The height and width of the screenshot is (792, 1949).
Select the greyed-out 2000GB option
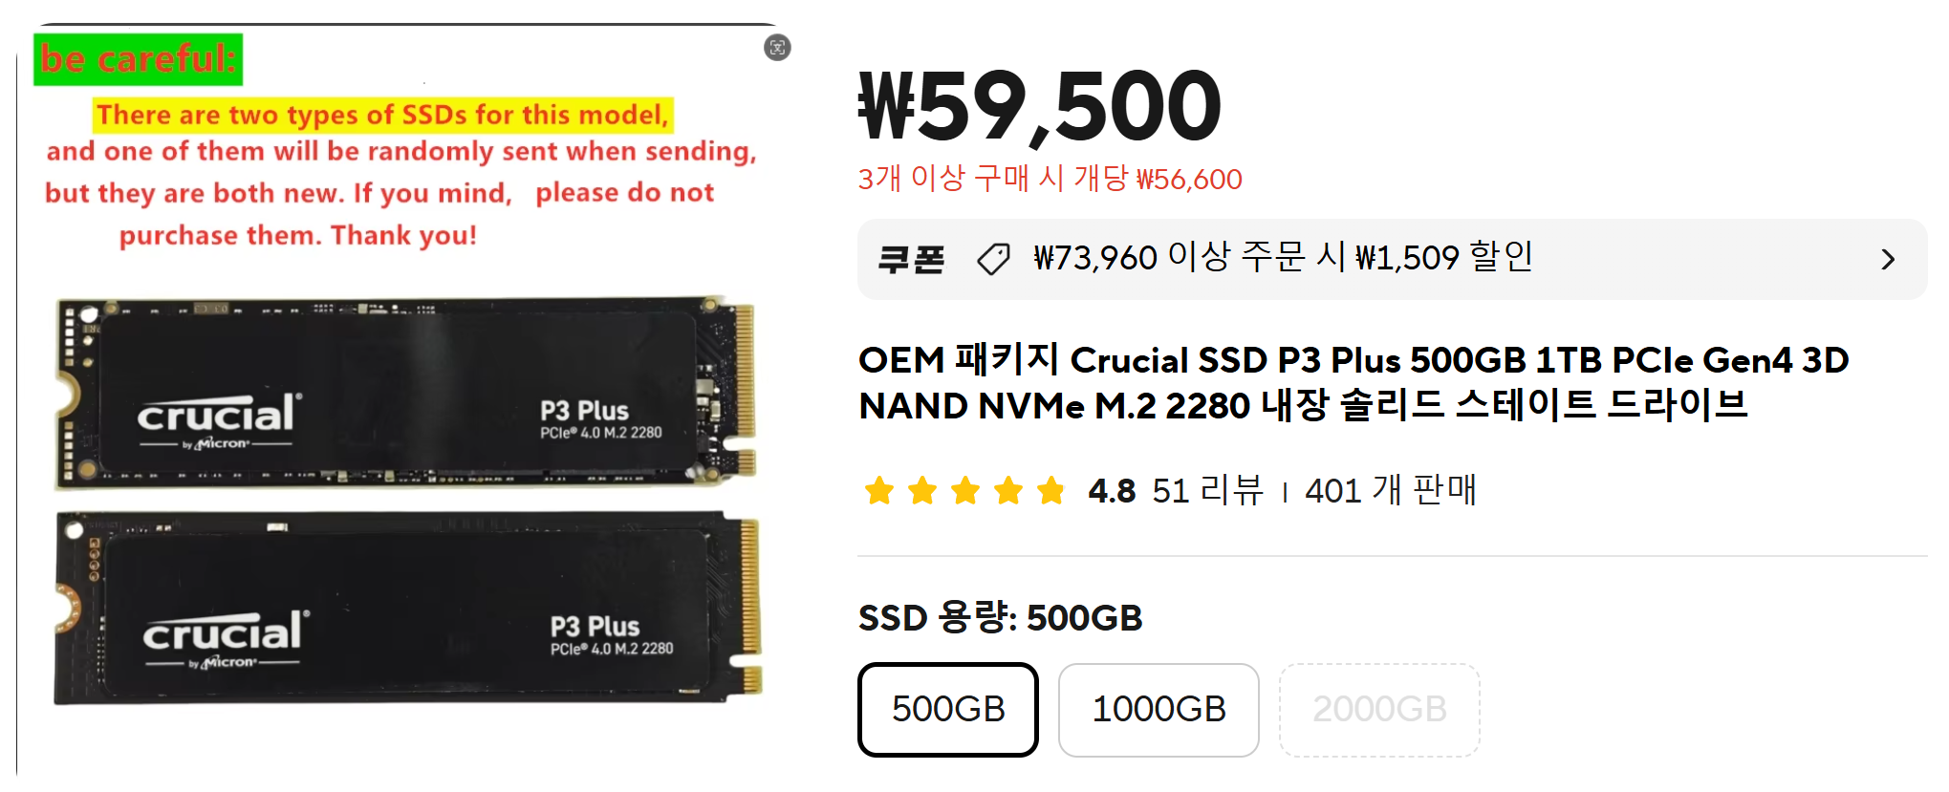point(1379,710)
